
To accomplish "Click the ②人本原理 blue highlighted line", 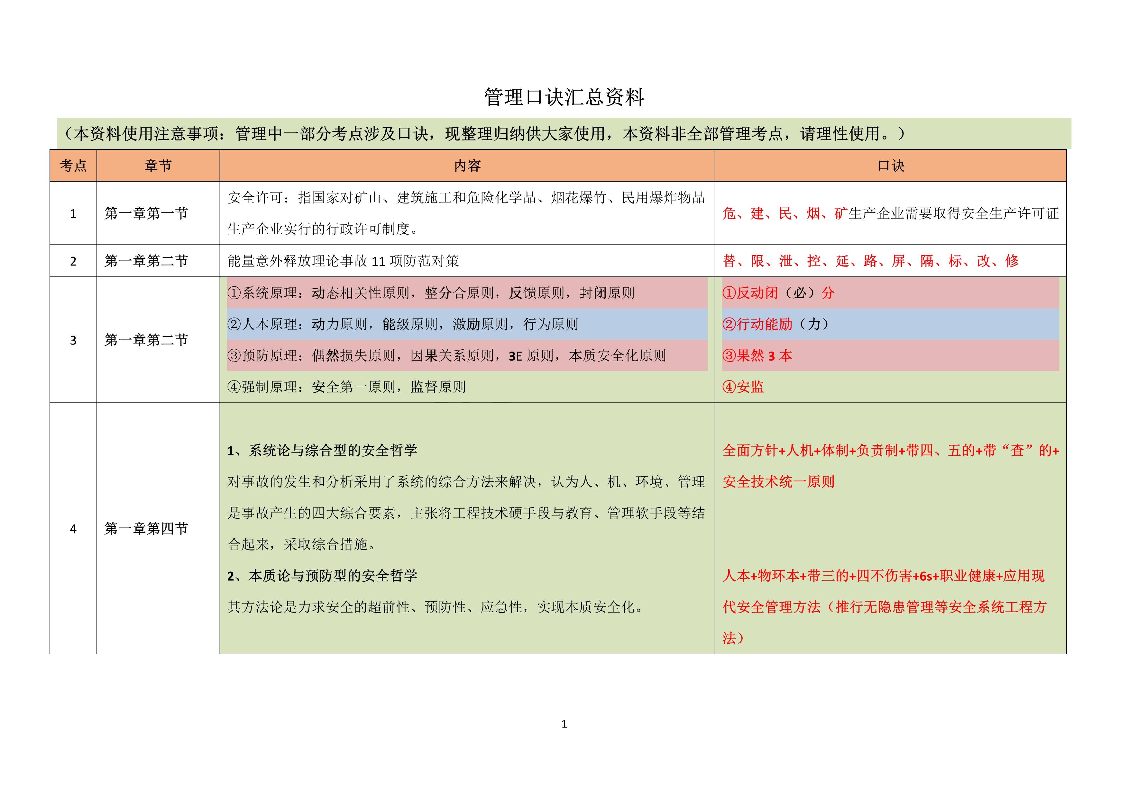I will pyautogui.click(x=402, y=324).
